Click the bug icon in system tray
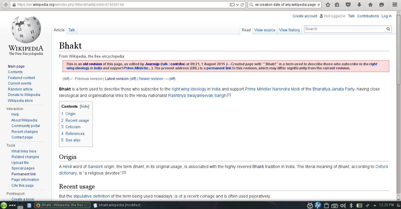 pyautogui.click(x=310, y=205)
